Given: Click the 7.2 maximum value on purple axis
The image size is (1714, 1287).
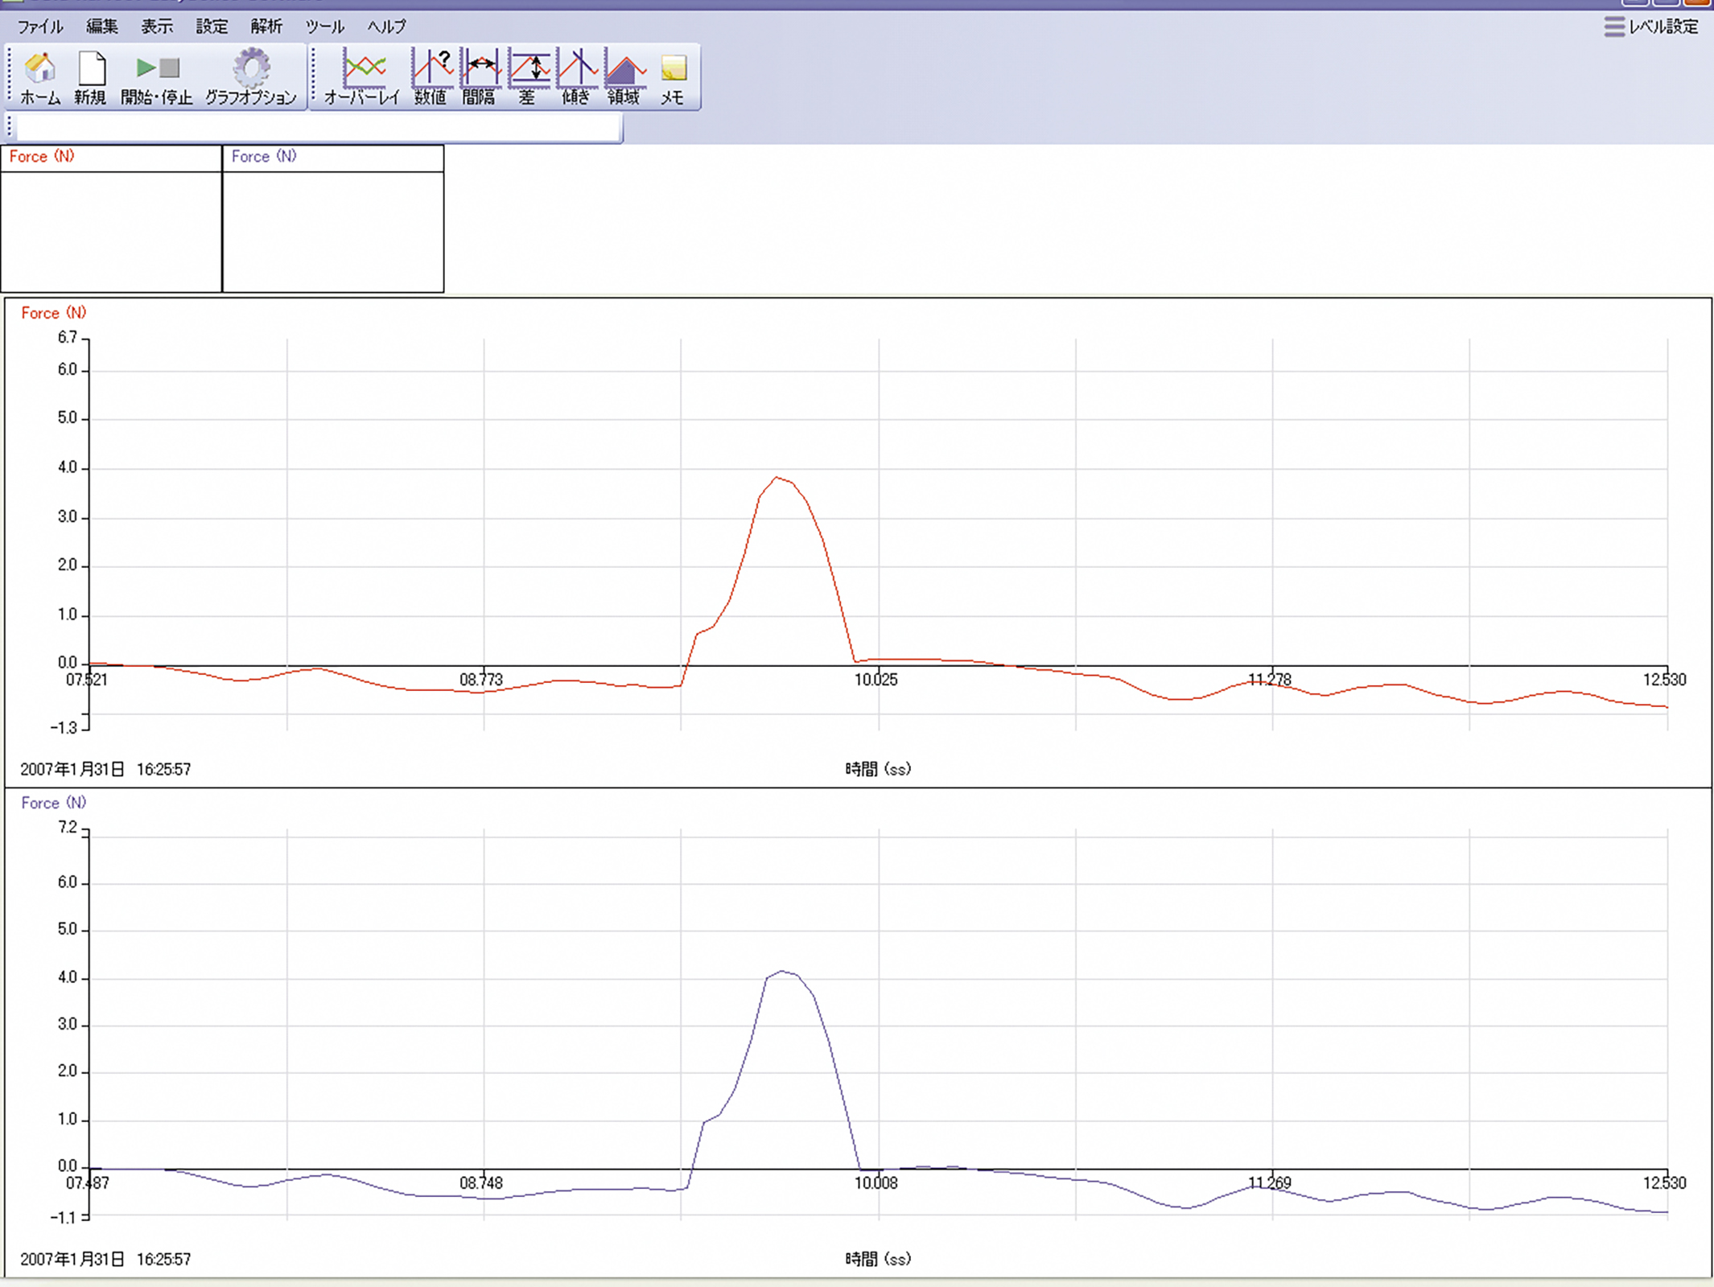Looking at the screenshot, I should coord(68,829).
